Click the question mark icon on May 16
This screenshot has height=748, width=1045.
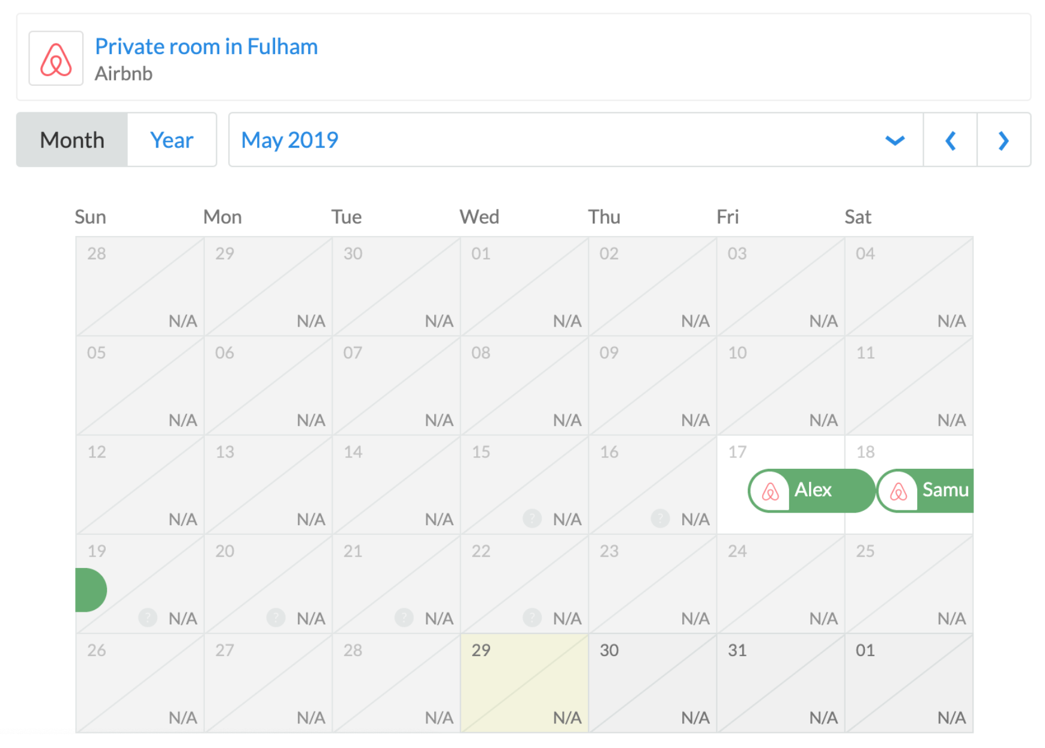point(660,518)
